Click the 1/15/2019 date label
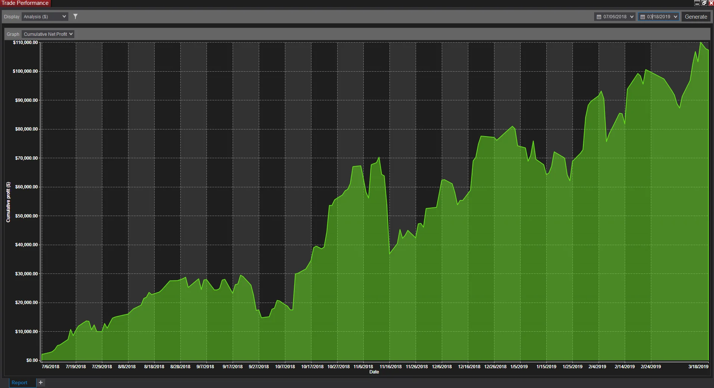The image size is (714, 388). pos(546,367)
